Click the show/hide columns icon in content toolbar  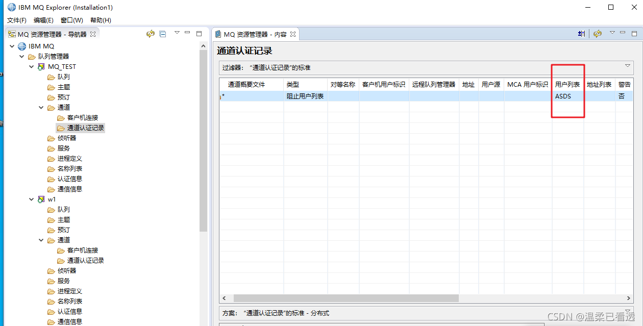tap(582, 34)
